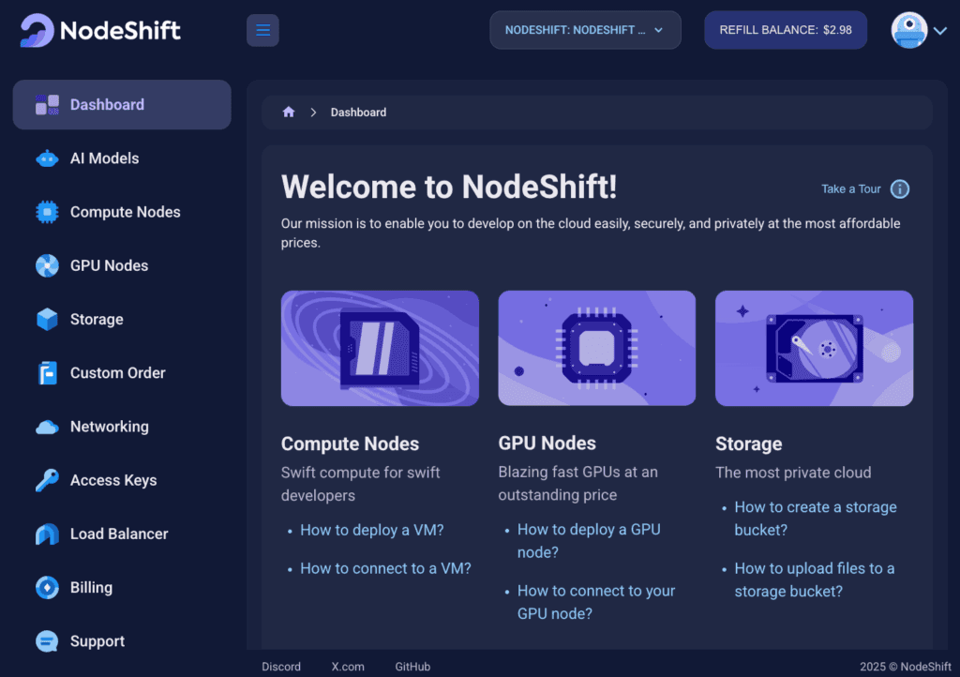Open Storage section in sidebar
Viewport: 960px width, 677px height.
[122, 319]
